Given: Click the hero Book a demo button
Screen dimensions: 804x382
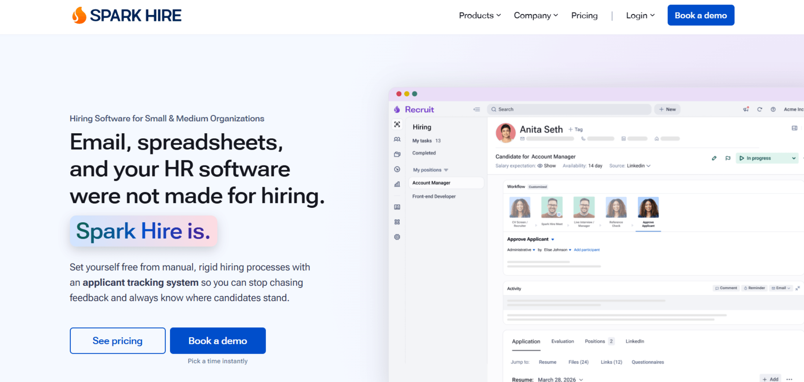Looking at the screenshot, I should 218,341.
